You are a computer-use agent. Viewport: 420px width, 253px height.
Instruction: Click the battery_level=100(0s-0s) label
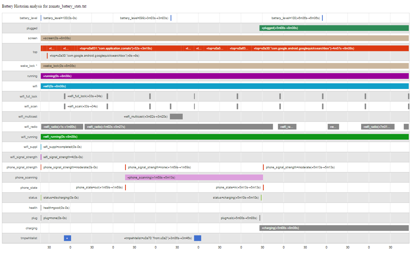[x=60, y=18]
